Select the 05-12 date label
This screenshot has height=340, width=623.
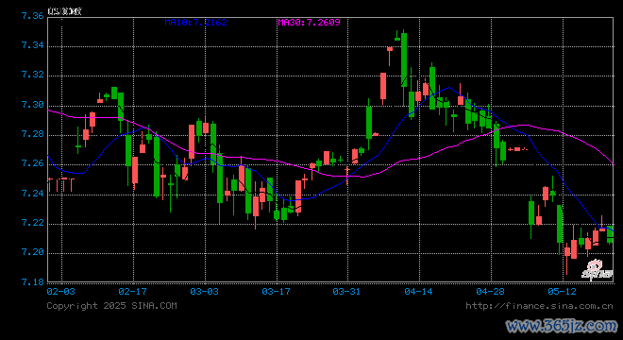pos(562,292)
